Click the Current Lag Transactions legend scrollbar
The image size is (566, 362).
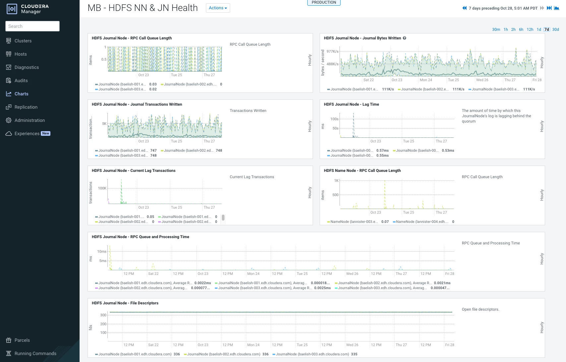pyautogui.click(x=223, y=218)
